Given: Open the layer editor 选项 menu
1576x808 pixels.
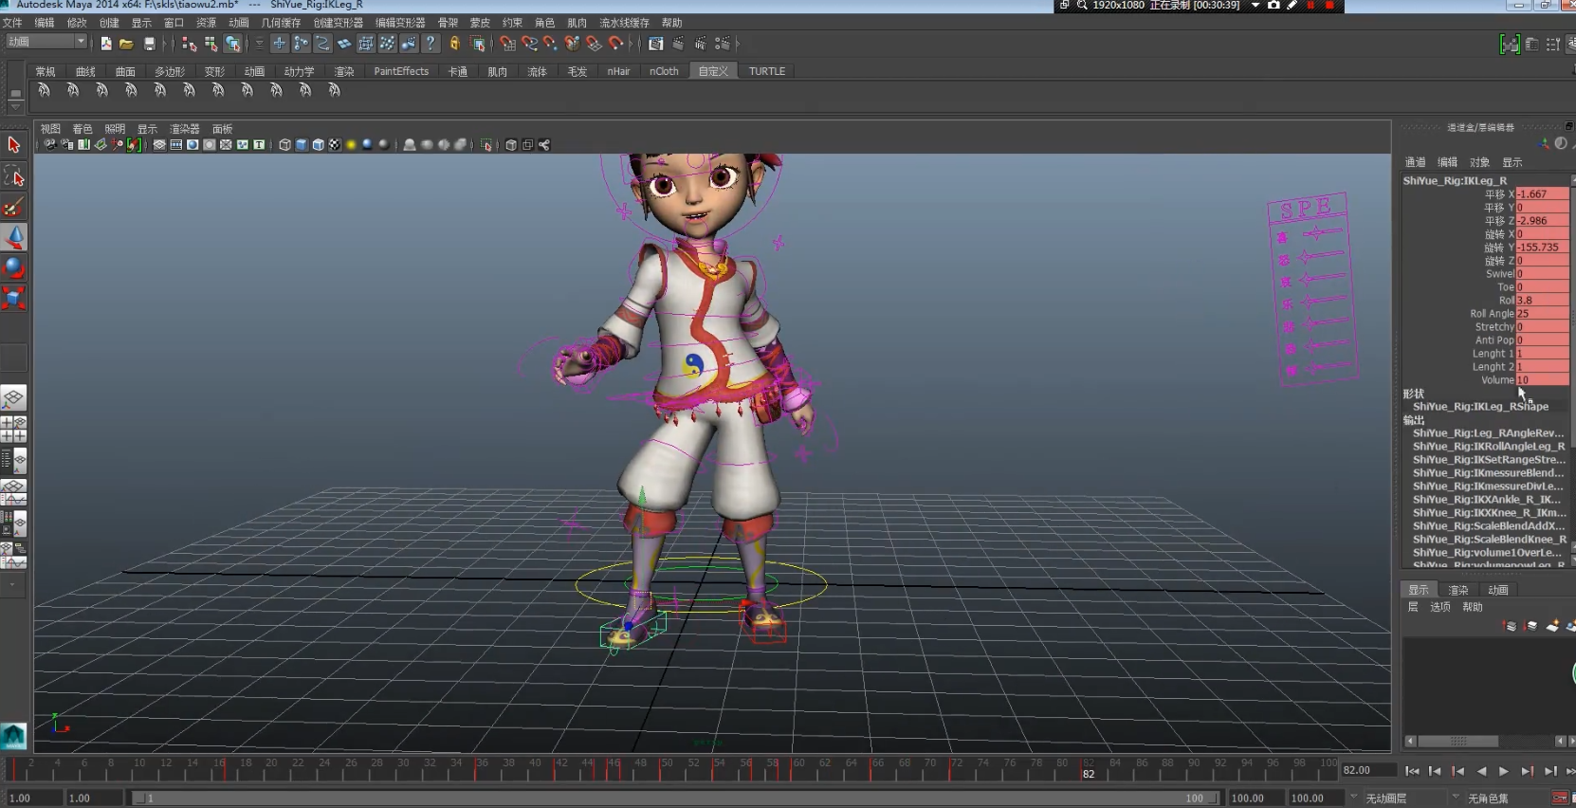Looking at the screenshot, I should (x=1440, y=607).
